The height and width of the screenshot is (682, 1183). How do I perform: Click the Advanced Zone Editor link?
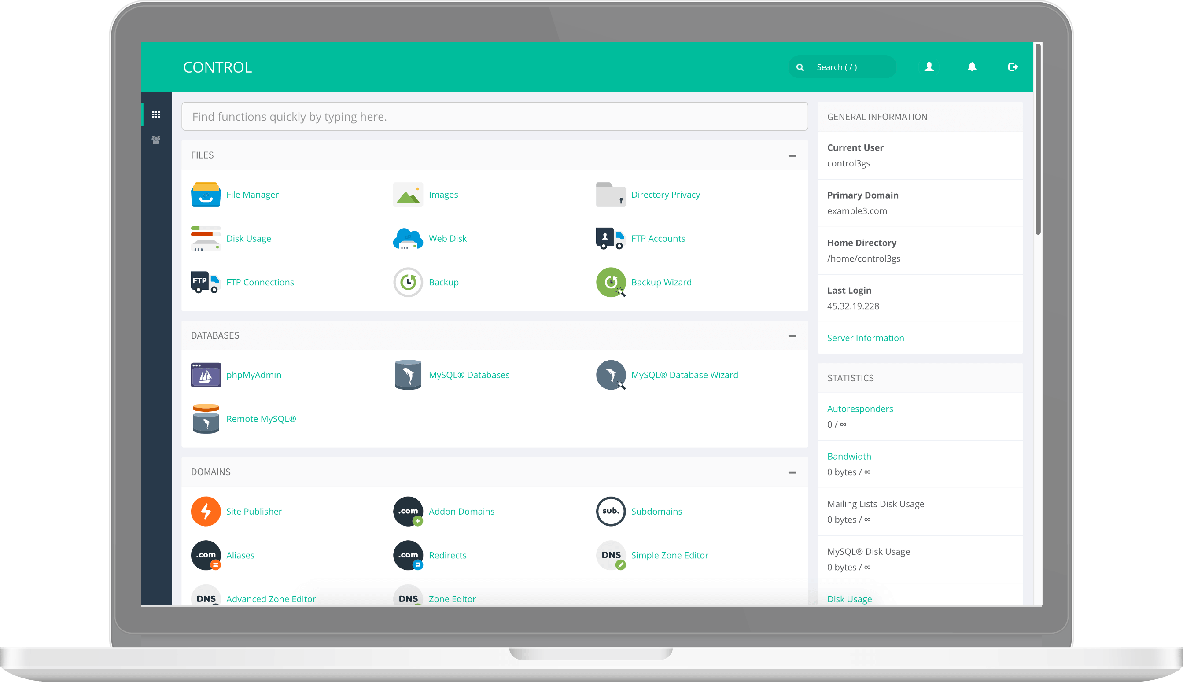(271, 599)
